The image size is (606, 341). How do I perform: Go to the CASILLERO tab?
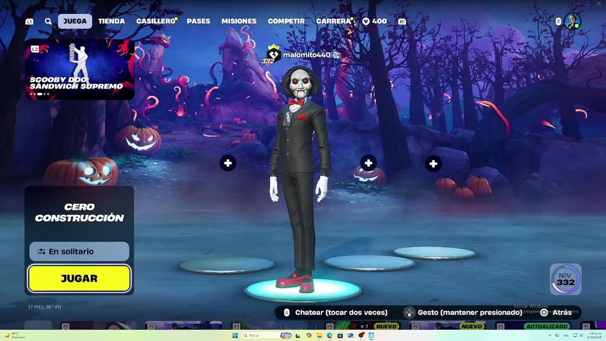tap(156, 21)
